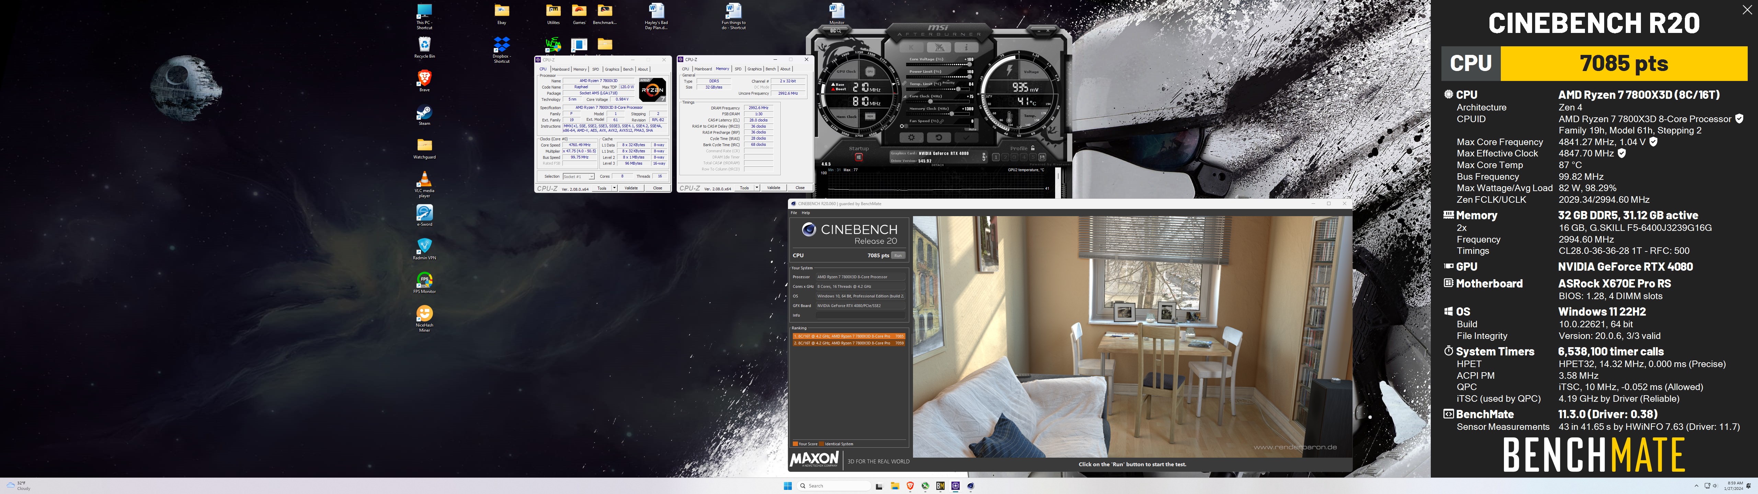Click the taskbar Search box
1758x494 pixels.
pos(834,486)
